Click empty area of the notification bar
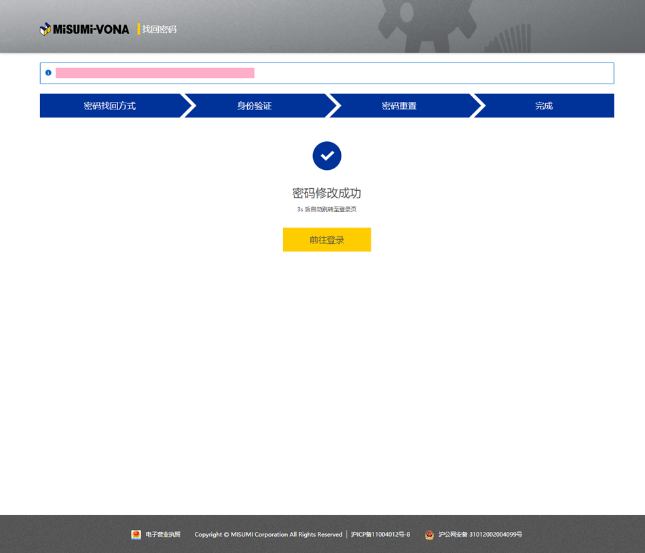645x553 pixels. pyautogui.click(x=435, y=73)
